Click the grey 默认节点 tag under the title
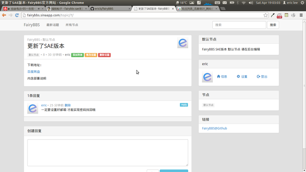 click(33, 55)
